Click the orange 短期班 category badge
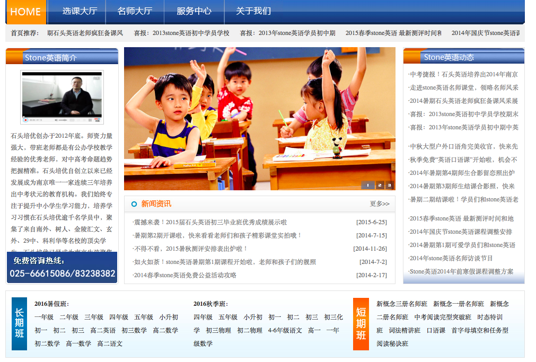This screenshot has height=362, width=536. pos(361,323)
